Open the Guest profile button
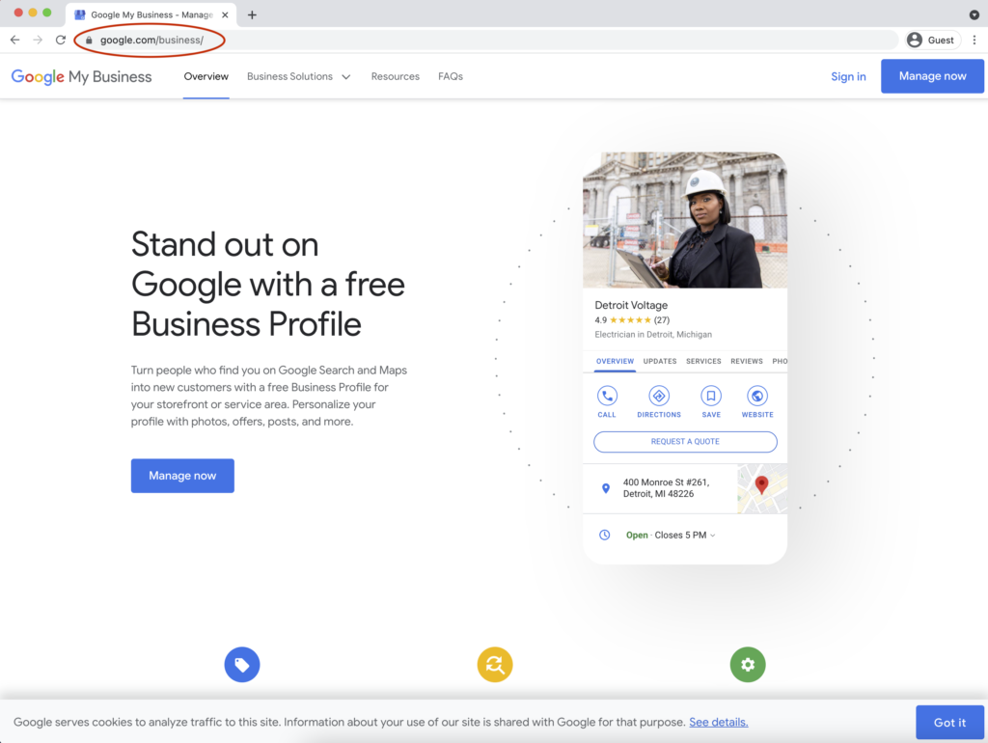 pos(932,40)
